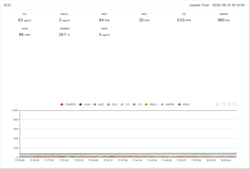
Task: Click the TEMPER 25.7 °C value
Action: click(64, 35)
